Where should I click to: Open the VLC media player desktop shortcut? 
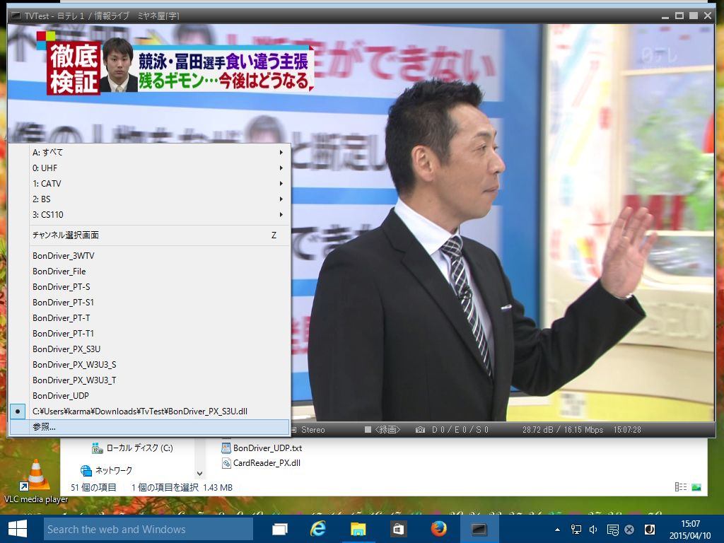pos(36,481)
